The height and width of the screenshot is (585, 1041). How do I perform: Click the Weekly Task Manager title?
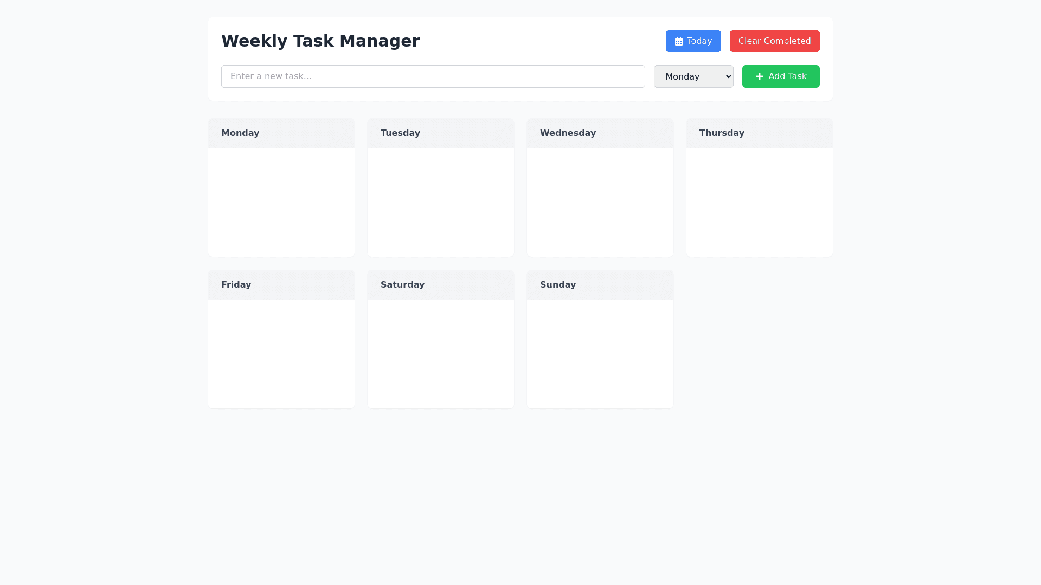pyautogui.click(x=320, y=41)
